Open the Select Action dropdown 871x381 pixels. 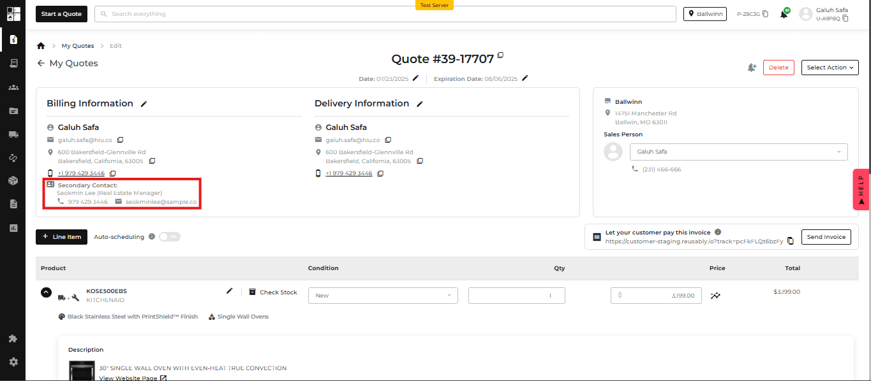[x=830, y=68]
